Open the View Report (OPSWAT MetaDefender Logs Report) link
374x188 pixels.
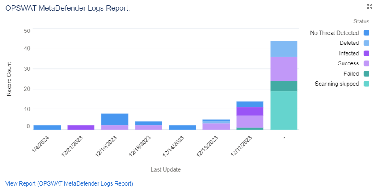click(69, 184)
